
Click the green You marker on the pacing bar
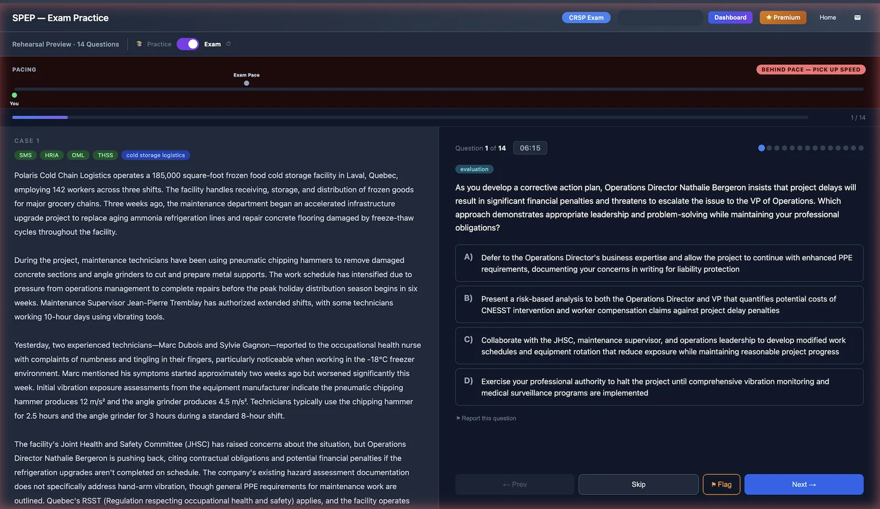click(x=14, y=95)
